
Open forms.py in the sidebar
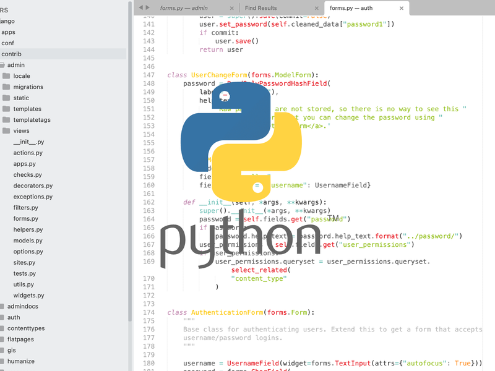point(25,219)
